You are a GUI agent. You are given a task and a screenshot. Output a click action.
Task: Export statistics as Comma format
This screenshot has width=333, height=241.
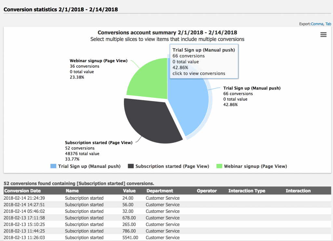click(317, 24)
